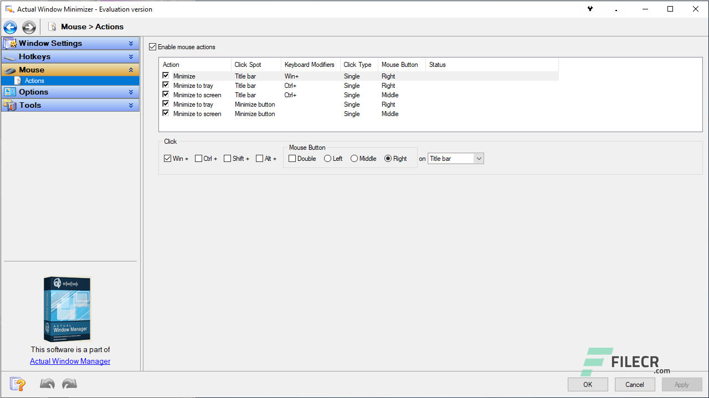
Task: Select the Left mouse button radio
Action: click(328, 159)
